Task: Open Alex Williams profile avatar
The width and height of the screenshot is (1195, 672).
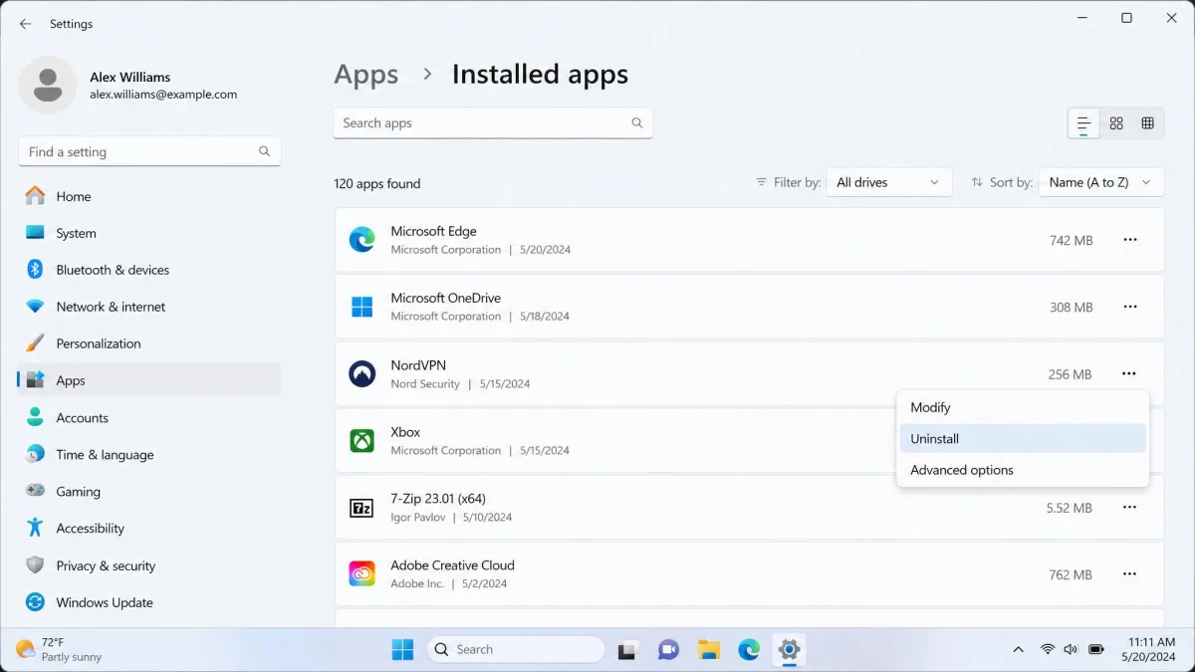Action: [47, 85]
